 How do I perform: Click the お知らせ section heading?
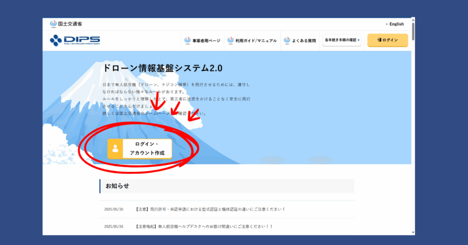117,186
